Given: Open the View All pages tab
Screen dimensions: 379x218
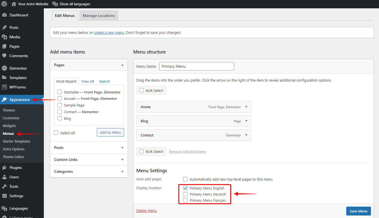Looking at the screenshot, I should tap(87, 81).
